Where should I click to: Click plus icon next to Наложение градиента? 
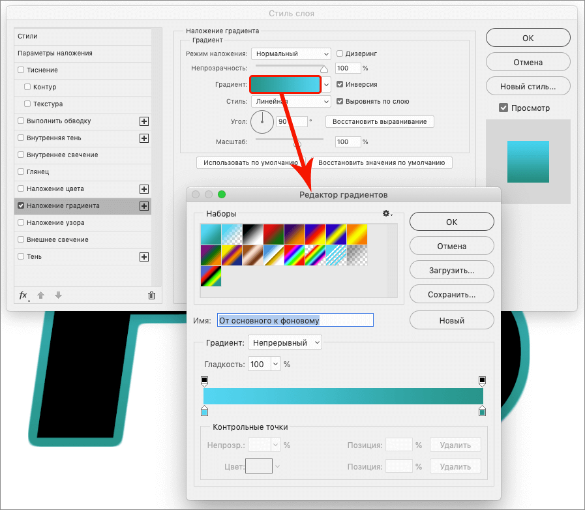[x=144, y=206]
